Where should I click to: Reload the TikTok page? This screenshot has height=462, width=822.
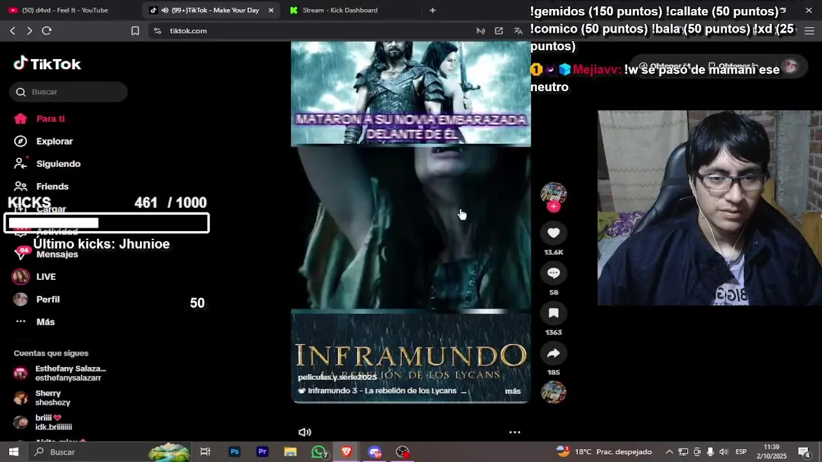pos(46,31)
